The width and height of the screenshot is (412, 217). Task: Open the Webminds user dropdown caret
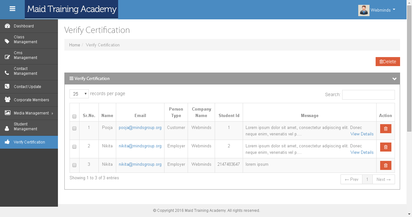[394, 10]
